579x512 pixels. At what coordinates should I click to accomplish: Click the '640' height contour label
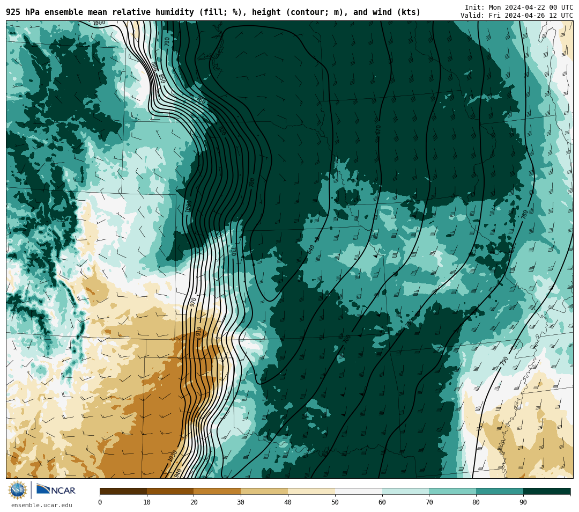coord(310,249)
